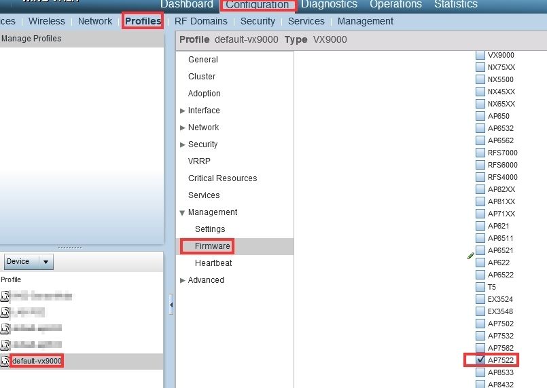Viewport: 547px width, 388px height.
Task: Open Firmware under Management
Action: click(x=213, y=246)
